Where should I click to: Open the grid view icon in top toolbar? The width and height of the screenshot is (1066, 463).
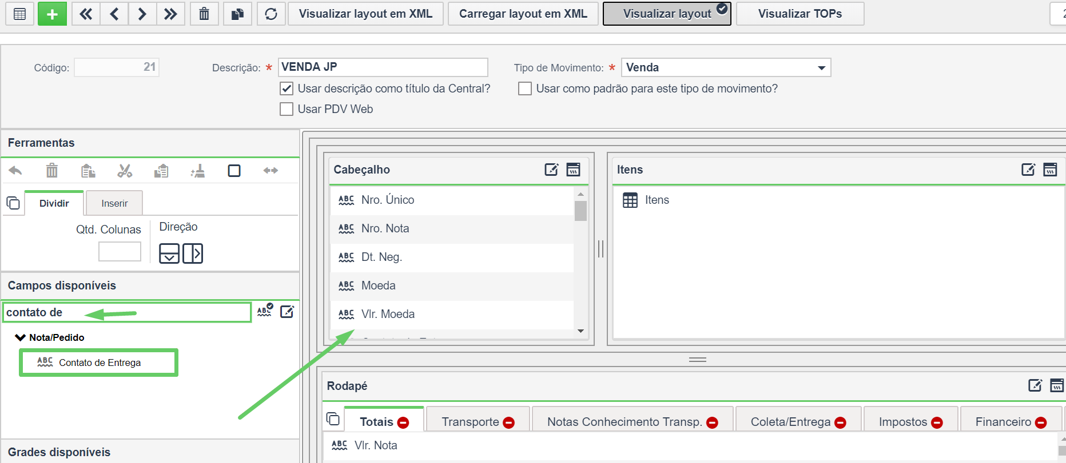(19, 14)
